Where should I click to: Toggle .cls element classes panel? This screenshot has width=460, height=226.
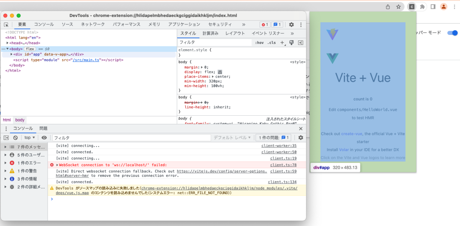click(x=271, y=43)
